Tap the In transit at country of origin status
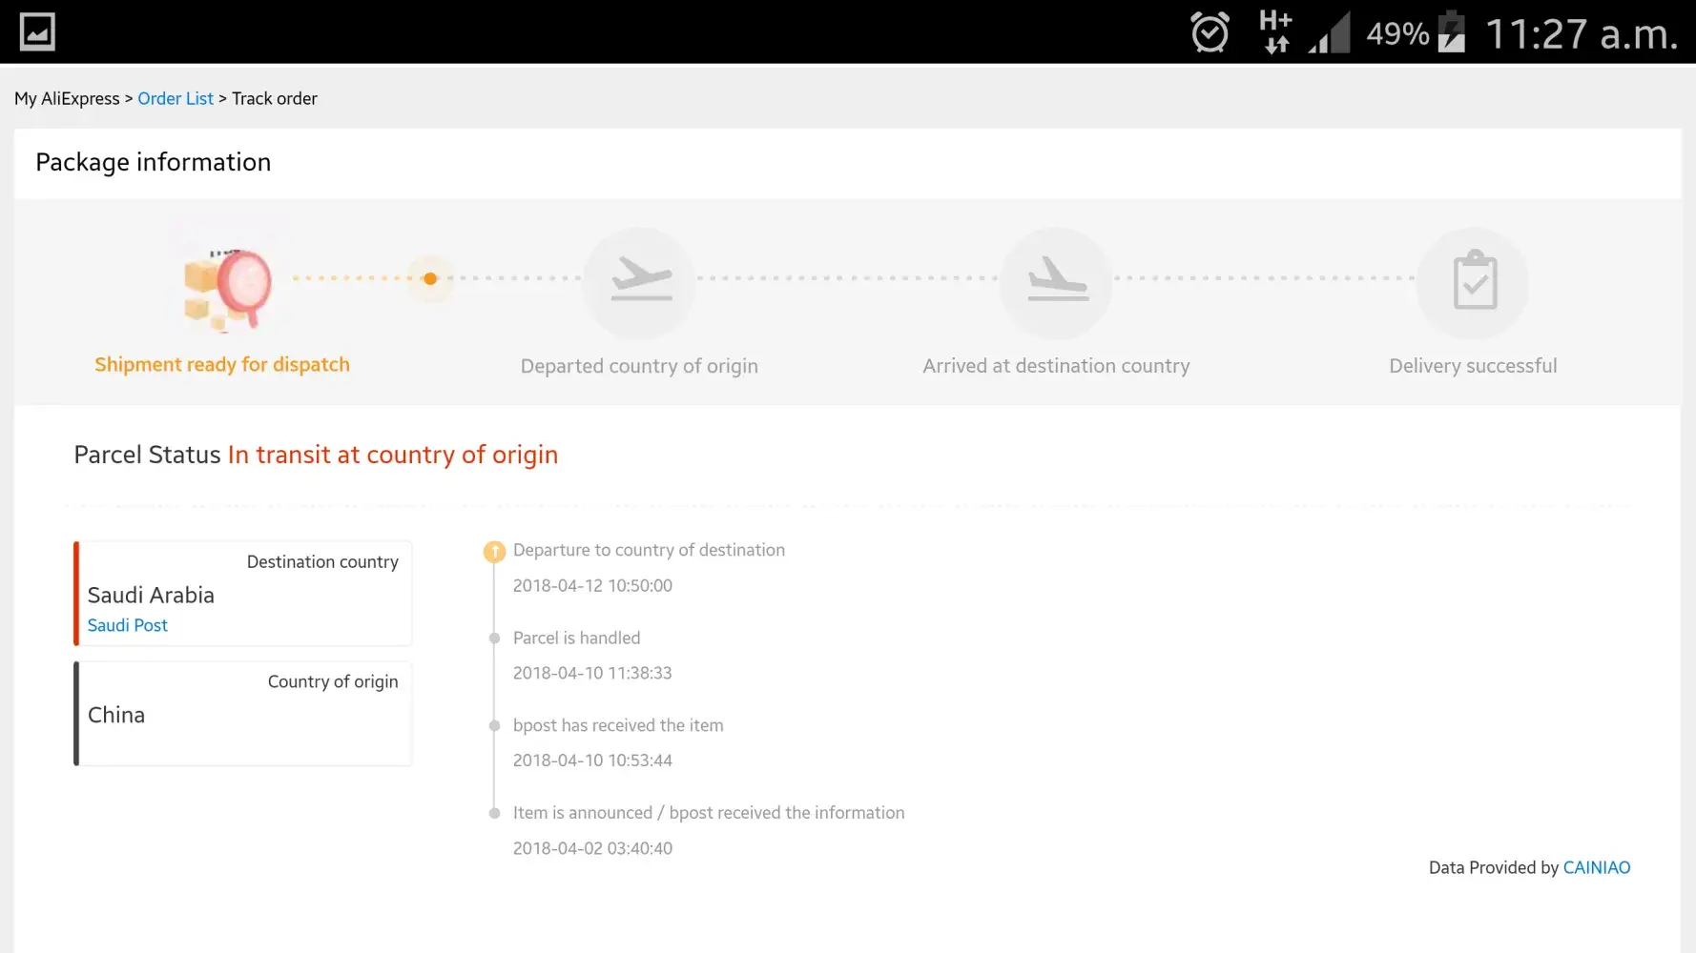This screenshot has width=1696, height=953. (x=393, y=455)
